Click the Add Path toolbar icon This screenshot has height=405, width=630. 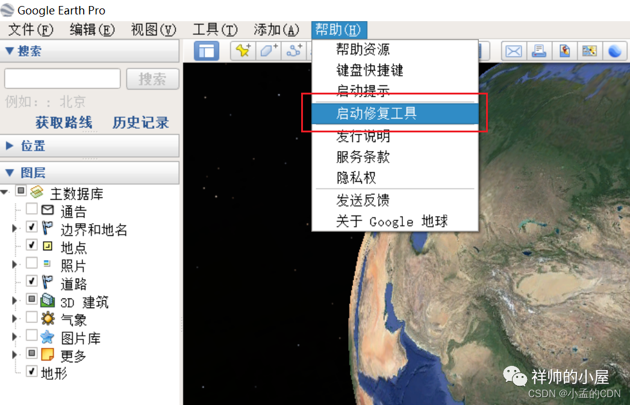[x=294, y=51]
